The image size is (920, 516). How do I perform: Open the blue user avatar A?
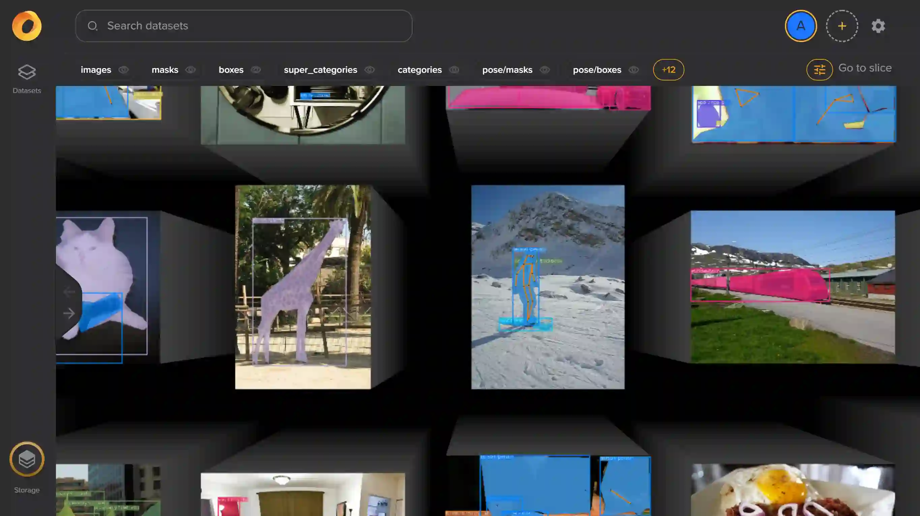coord(800,26)
